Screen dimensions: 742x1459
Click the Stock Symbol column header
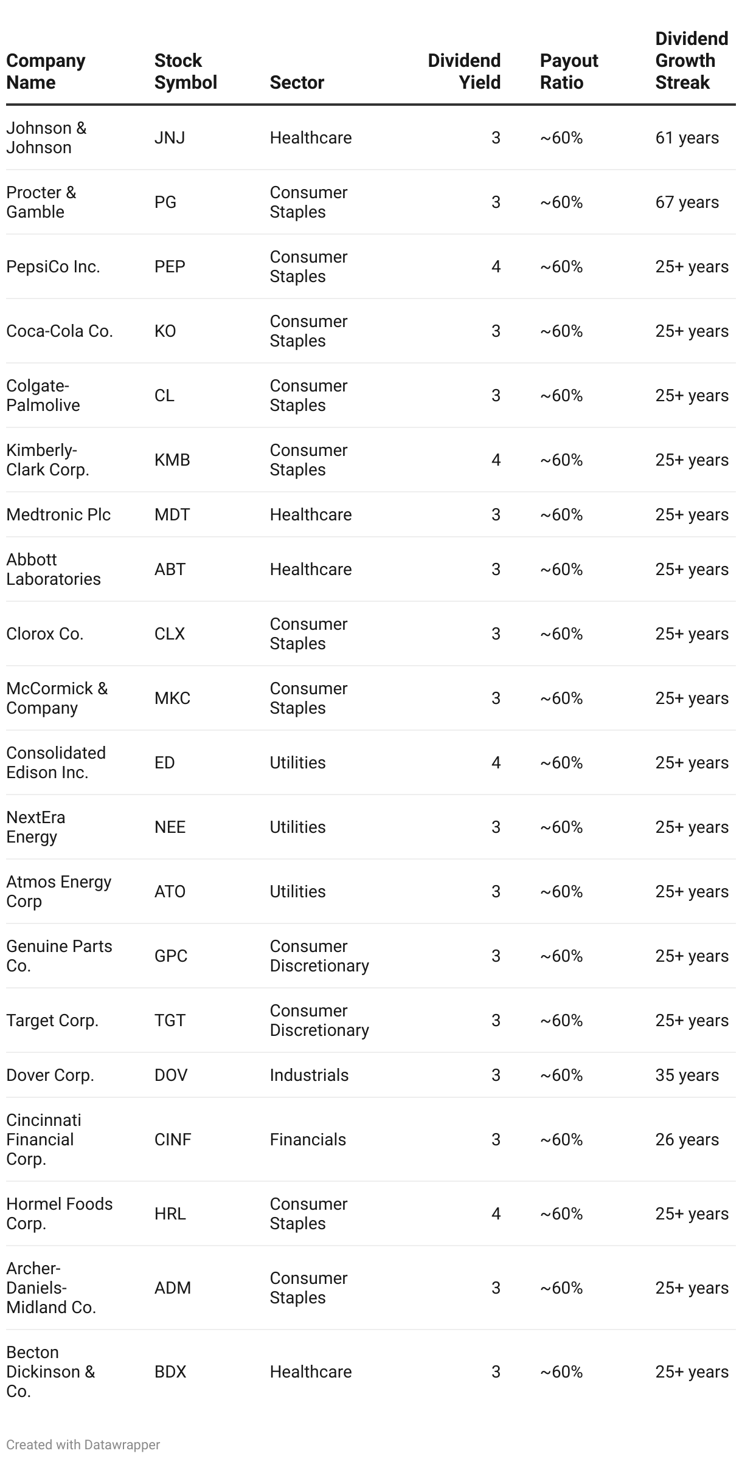coord(185,71)
